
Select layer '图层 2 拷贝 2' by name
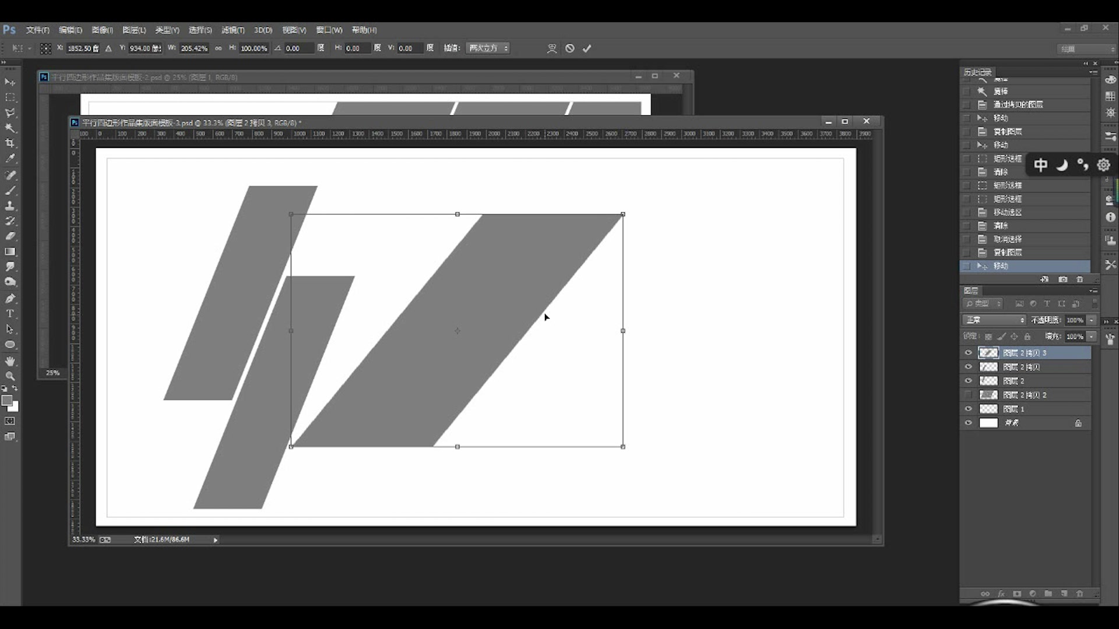1025,395
